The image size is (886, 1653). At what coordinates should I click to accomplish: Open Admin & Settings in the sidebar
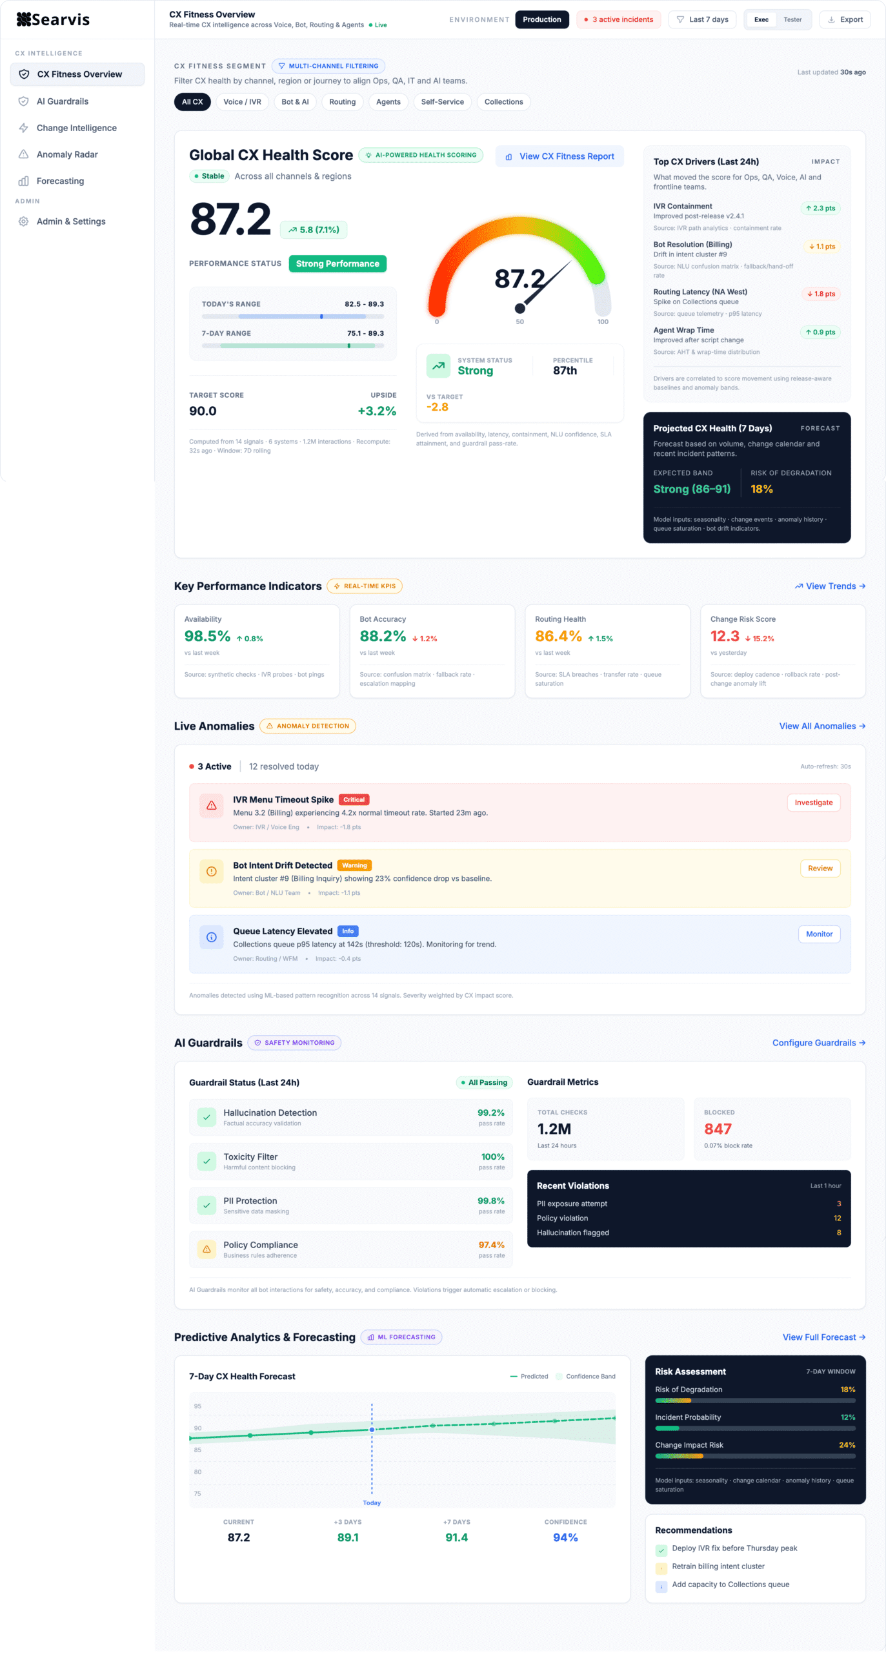point(77,221)
